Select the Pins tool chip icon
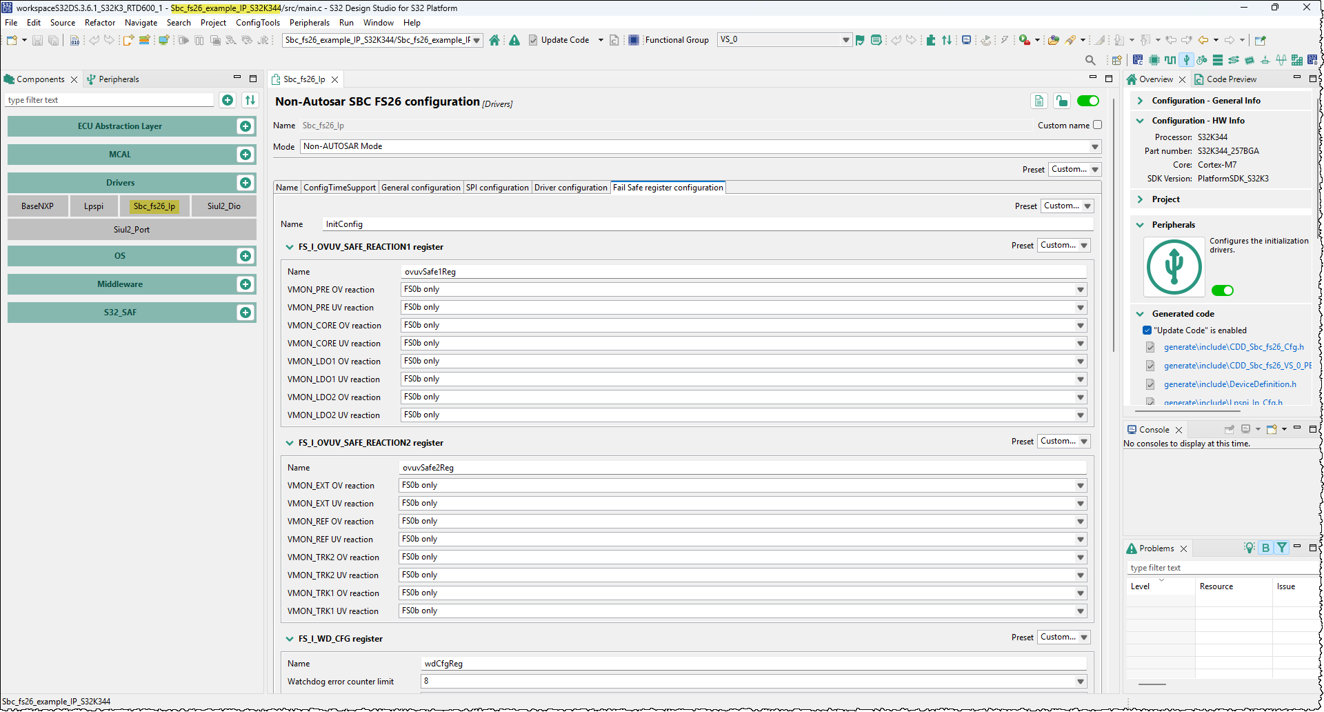The image size is (1324, 712). pos(1154,60)
